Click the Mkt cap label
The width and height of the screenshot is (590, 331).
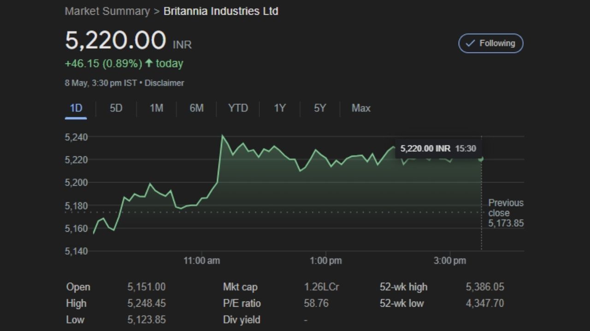[240, 287]
